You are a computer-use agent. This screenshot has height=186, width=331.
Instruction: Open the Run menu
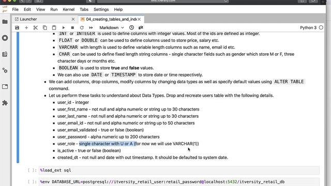(x=54, y=9)
